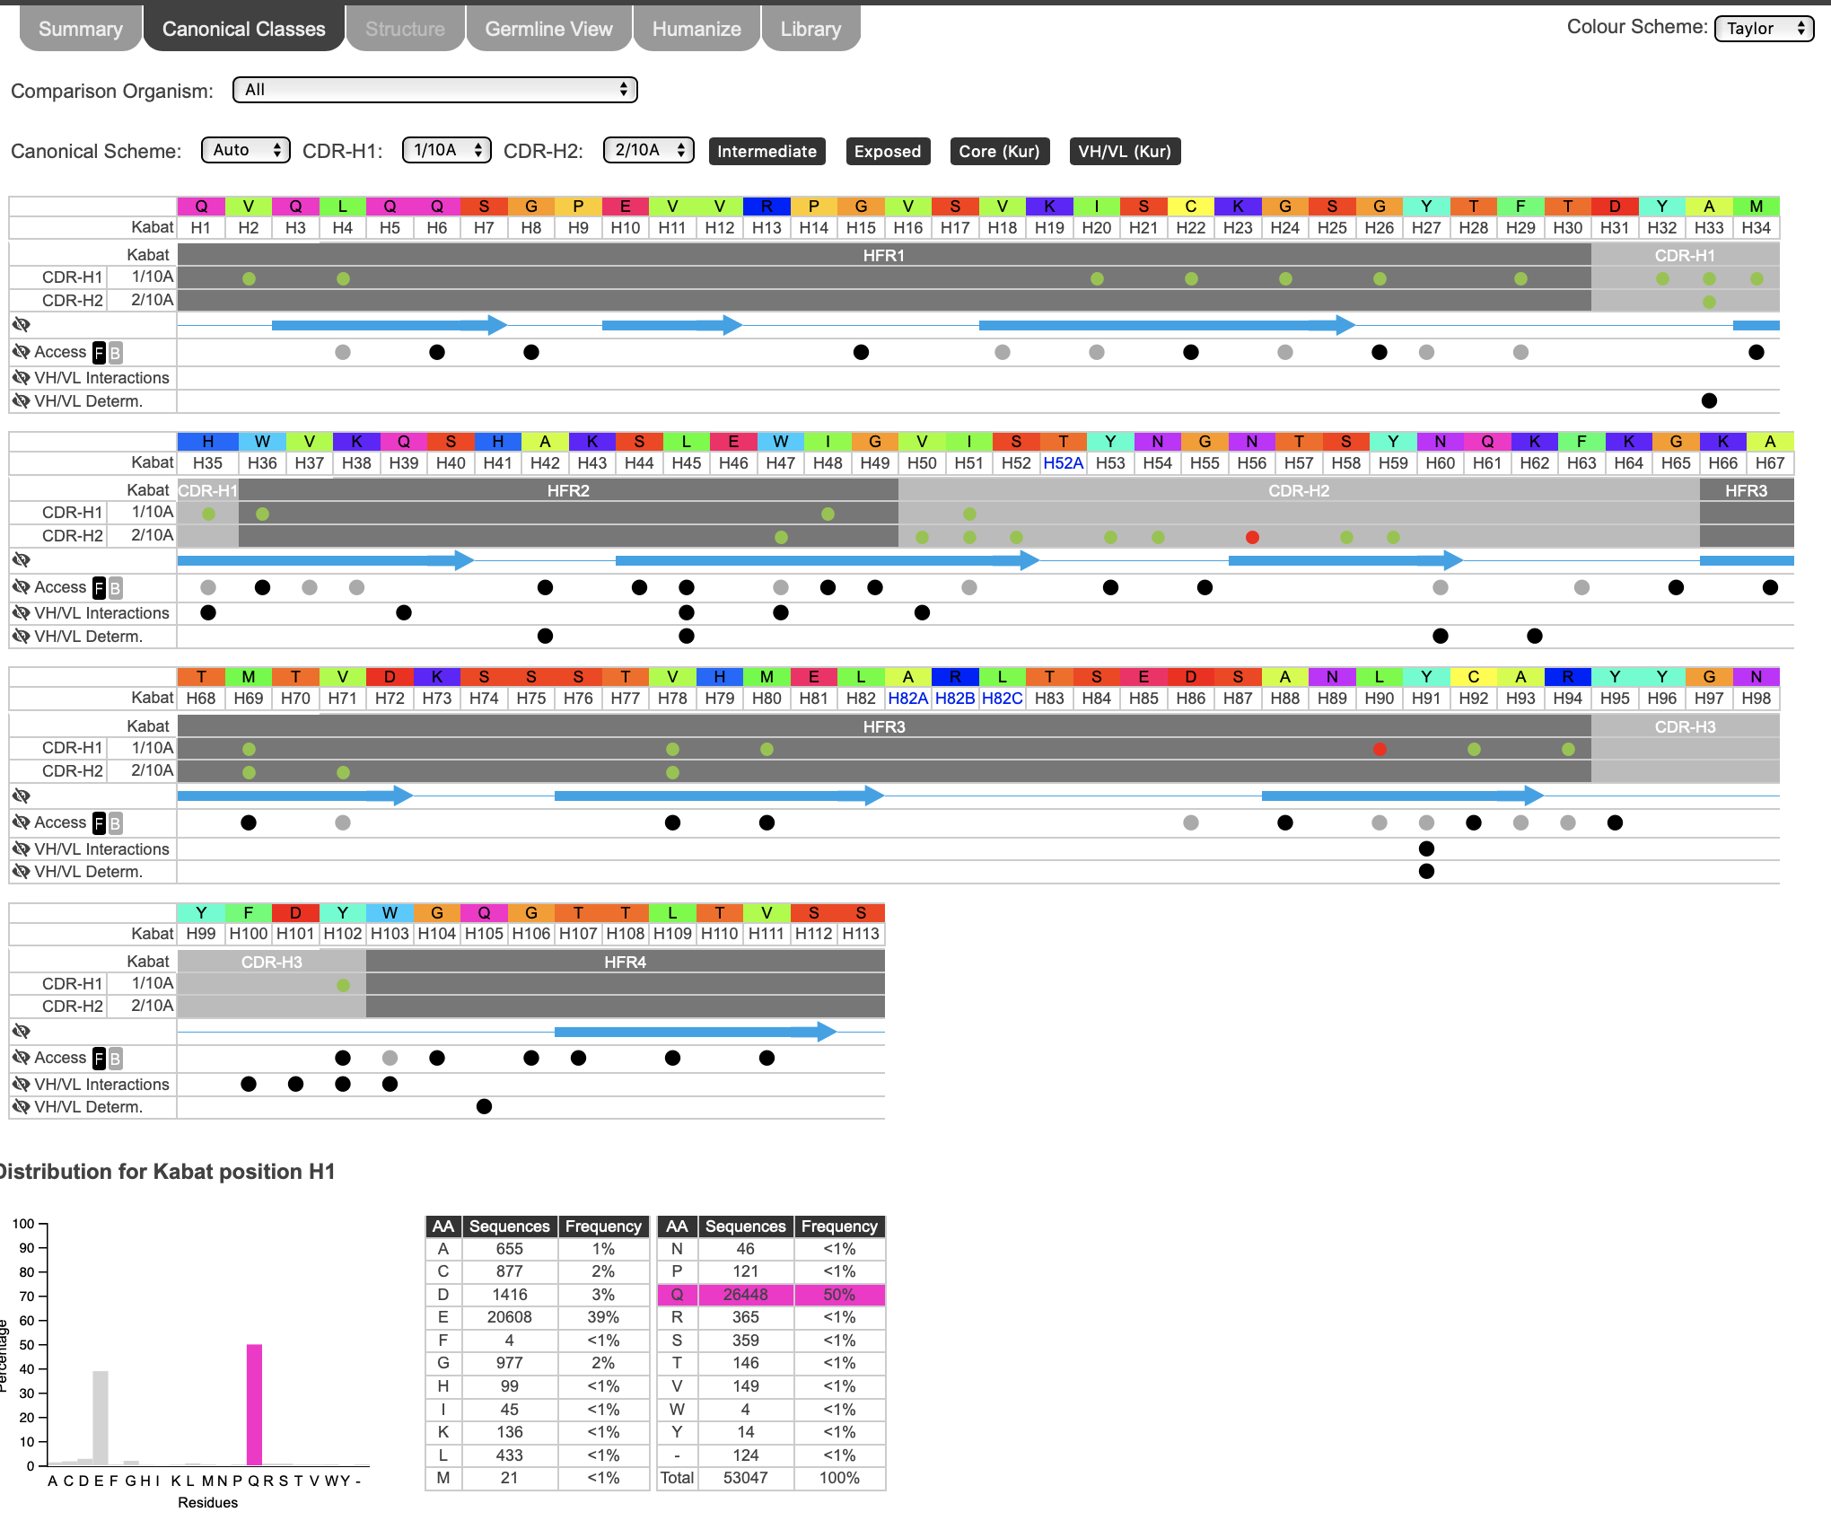Image resolution: width=1831 pixels, height=1521 pixels.
Task: Select the B filter in the bottom block's Access row
Action: [x=116, y=1058]
